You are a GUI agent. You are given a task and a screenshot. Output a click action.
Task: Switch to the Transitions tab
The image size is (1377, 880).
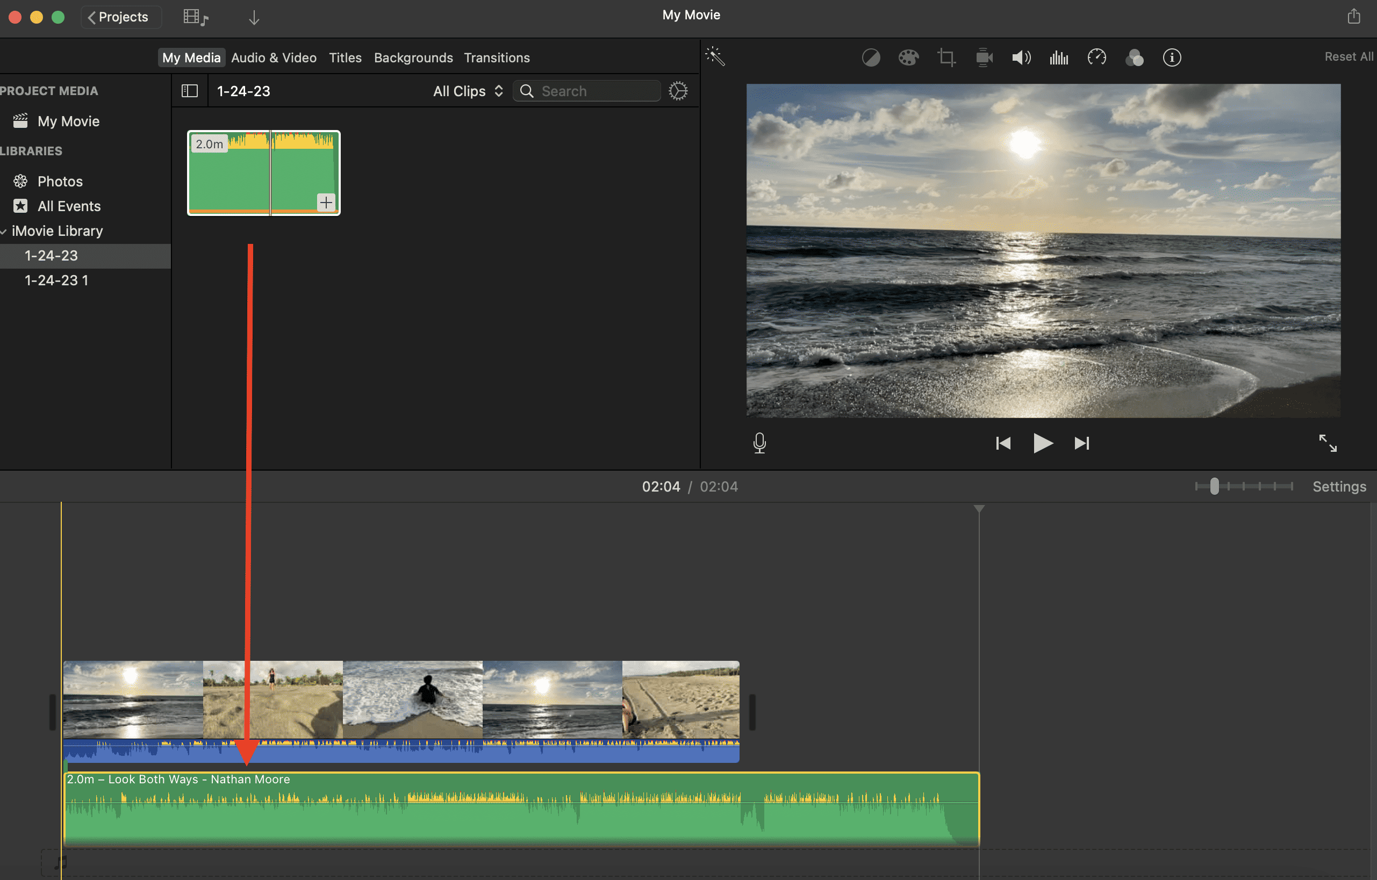pos(497,57)
